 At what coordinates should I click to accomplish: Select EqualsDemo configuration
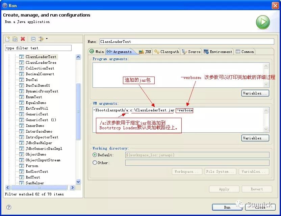[x=36, y=103]
